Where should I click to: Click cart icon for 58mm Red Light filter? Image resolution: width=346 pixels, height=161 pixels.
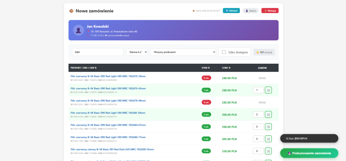pyautogui.click(x=268, y=115)
